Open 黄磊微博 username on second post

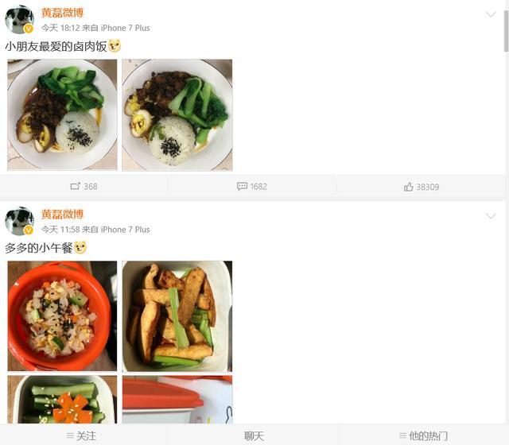click(62, 215)
